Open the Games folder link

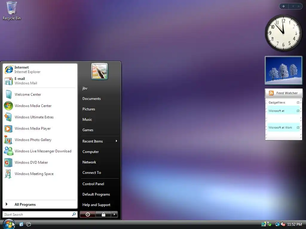pos(100,130)
